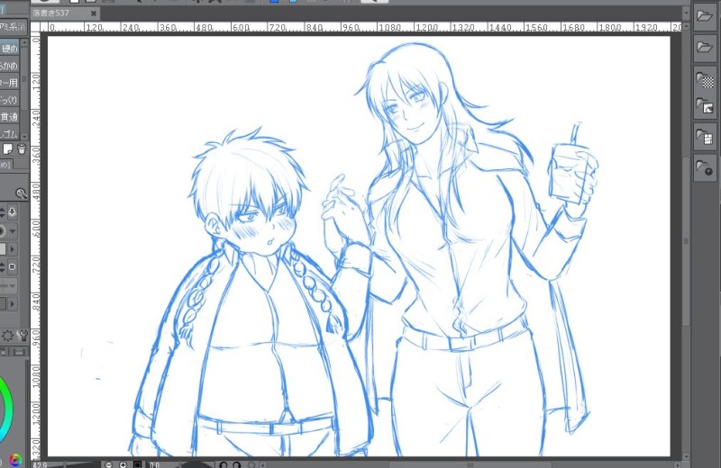Image resolution: width=721 pixels, height=468 pixels.
Task: Delete sub tool with trash icon
Action: click(21, 148)
